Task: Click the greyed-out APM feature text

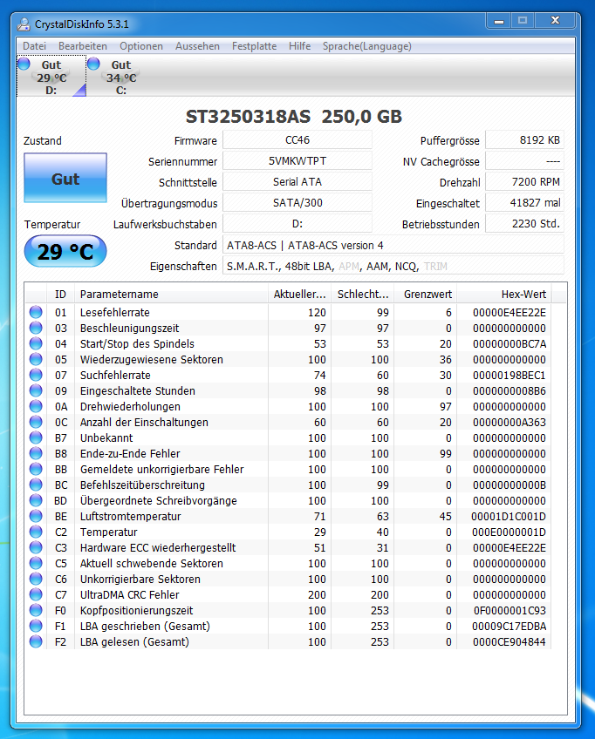Action: pyautogui.click(x=349, y=267)
